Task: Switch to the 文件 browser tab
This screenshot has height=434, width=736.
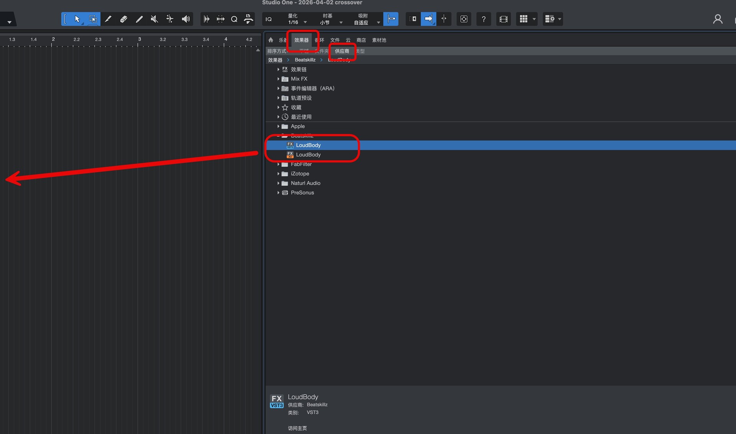Action: click(x=335, y=40)
